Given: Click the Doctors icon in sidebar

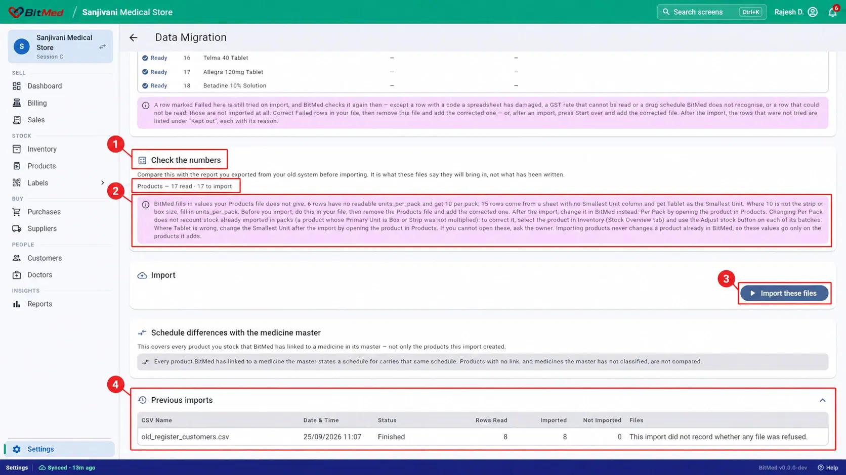Looking at the screenshot, I should (17, 275).
